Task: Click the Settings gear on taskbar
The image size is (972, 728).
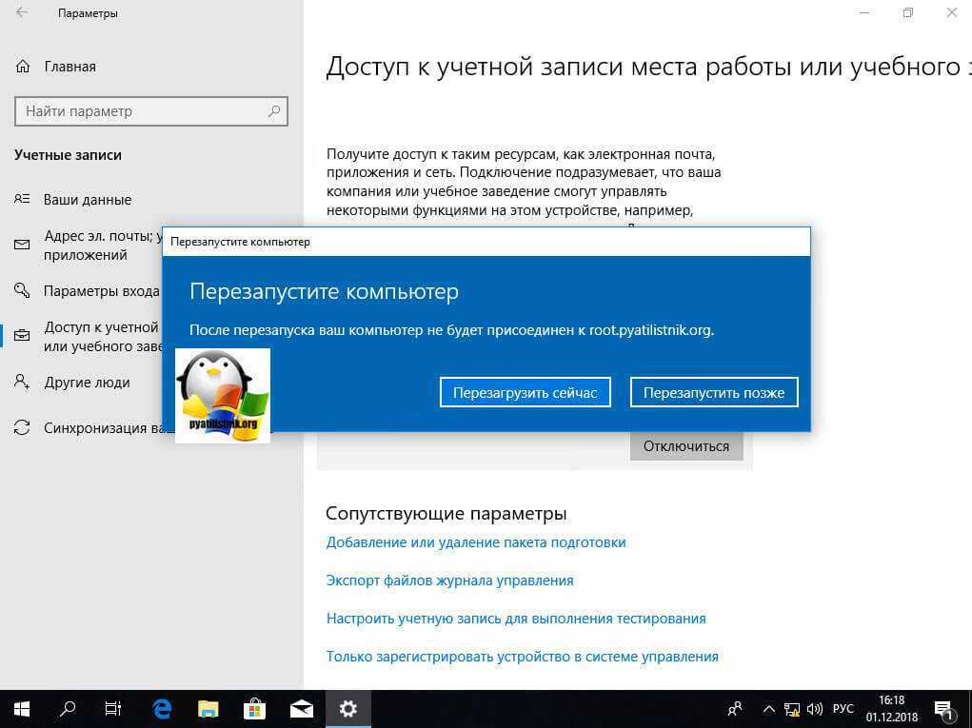Action: point(347,709)
